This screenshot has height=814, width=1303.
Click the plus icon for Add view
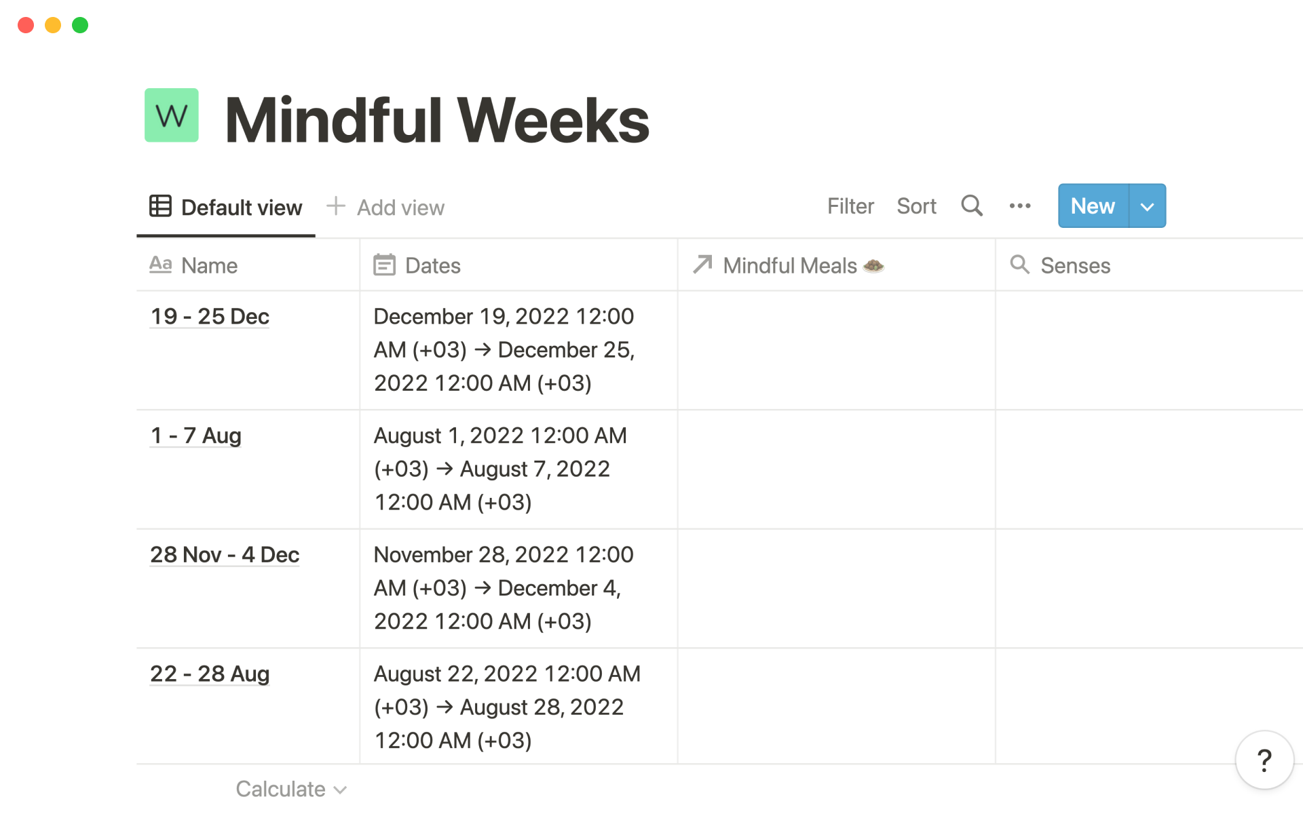point(336,206)
